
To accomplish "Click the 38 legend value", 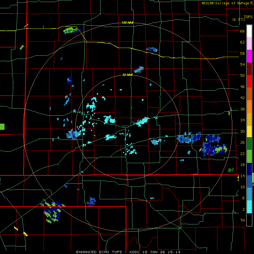I will tap(242, 109).
